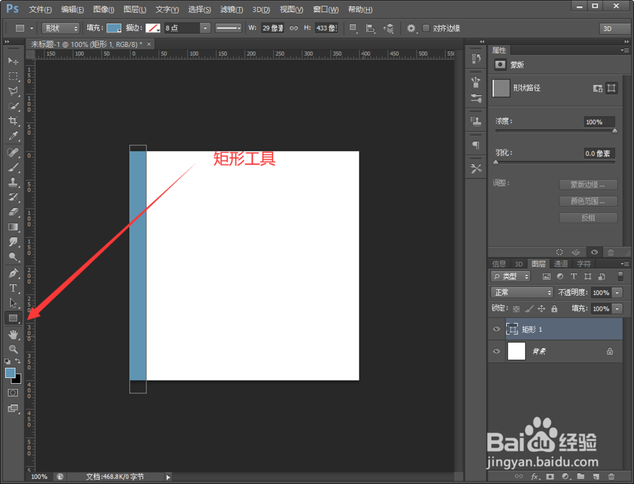Open the stroke color swatch

pyautogui.click(x=153, y=28)
